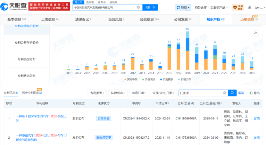Screen dimensions: 266x145
Task: Expand the 法律状态 filter dropdown
Action: pos(118,93)
